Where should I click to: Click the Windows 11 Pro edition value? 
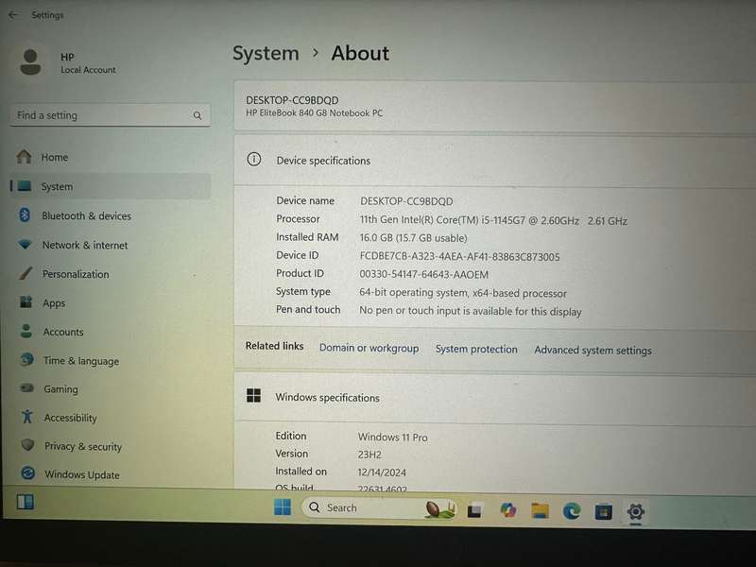coord(392,437)
